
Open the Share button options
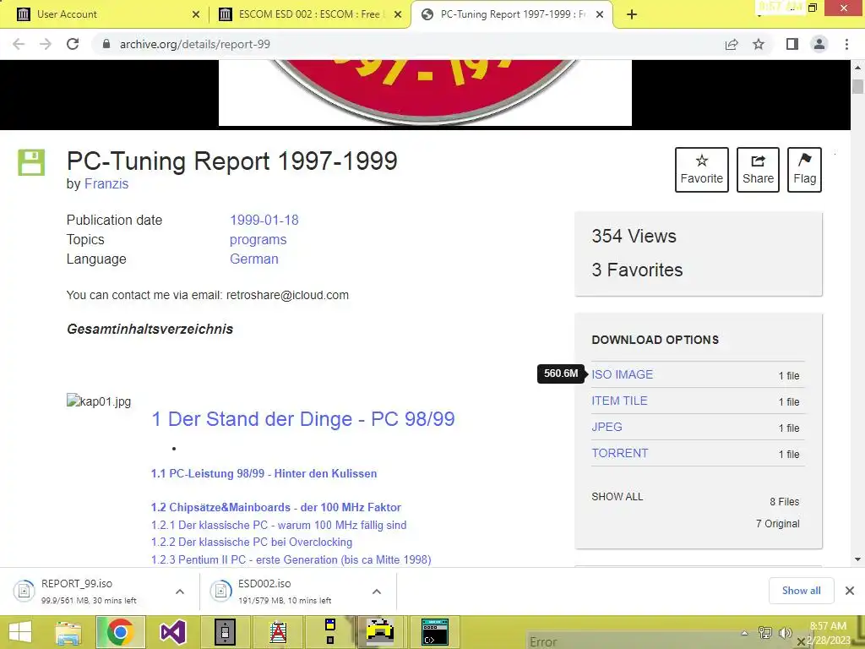(x=758, y=169)
